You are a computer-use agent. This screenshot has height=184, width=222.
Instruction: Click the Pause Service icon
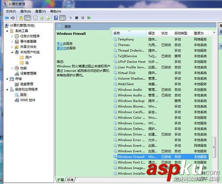click(x=83, y=18)
